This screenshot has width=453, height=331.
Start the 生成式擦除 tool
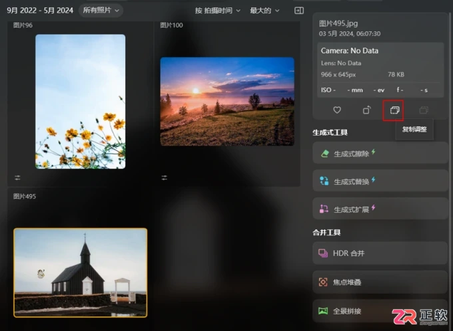point(380,153)
